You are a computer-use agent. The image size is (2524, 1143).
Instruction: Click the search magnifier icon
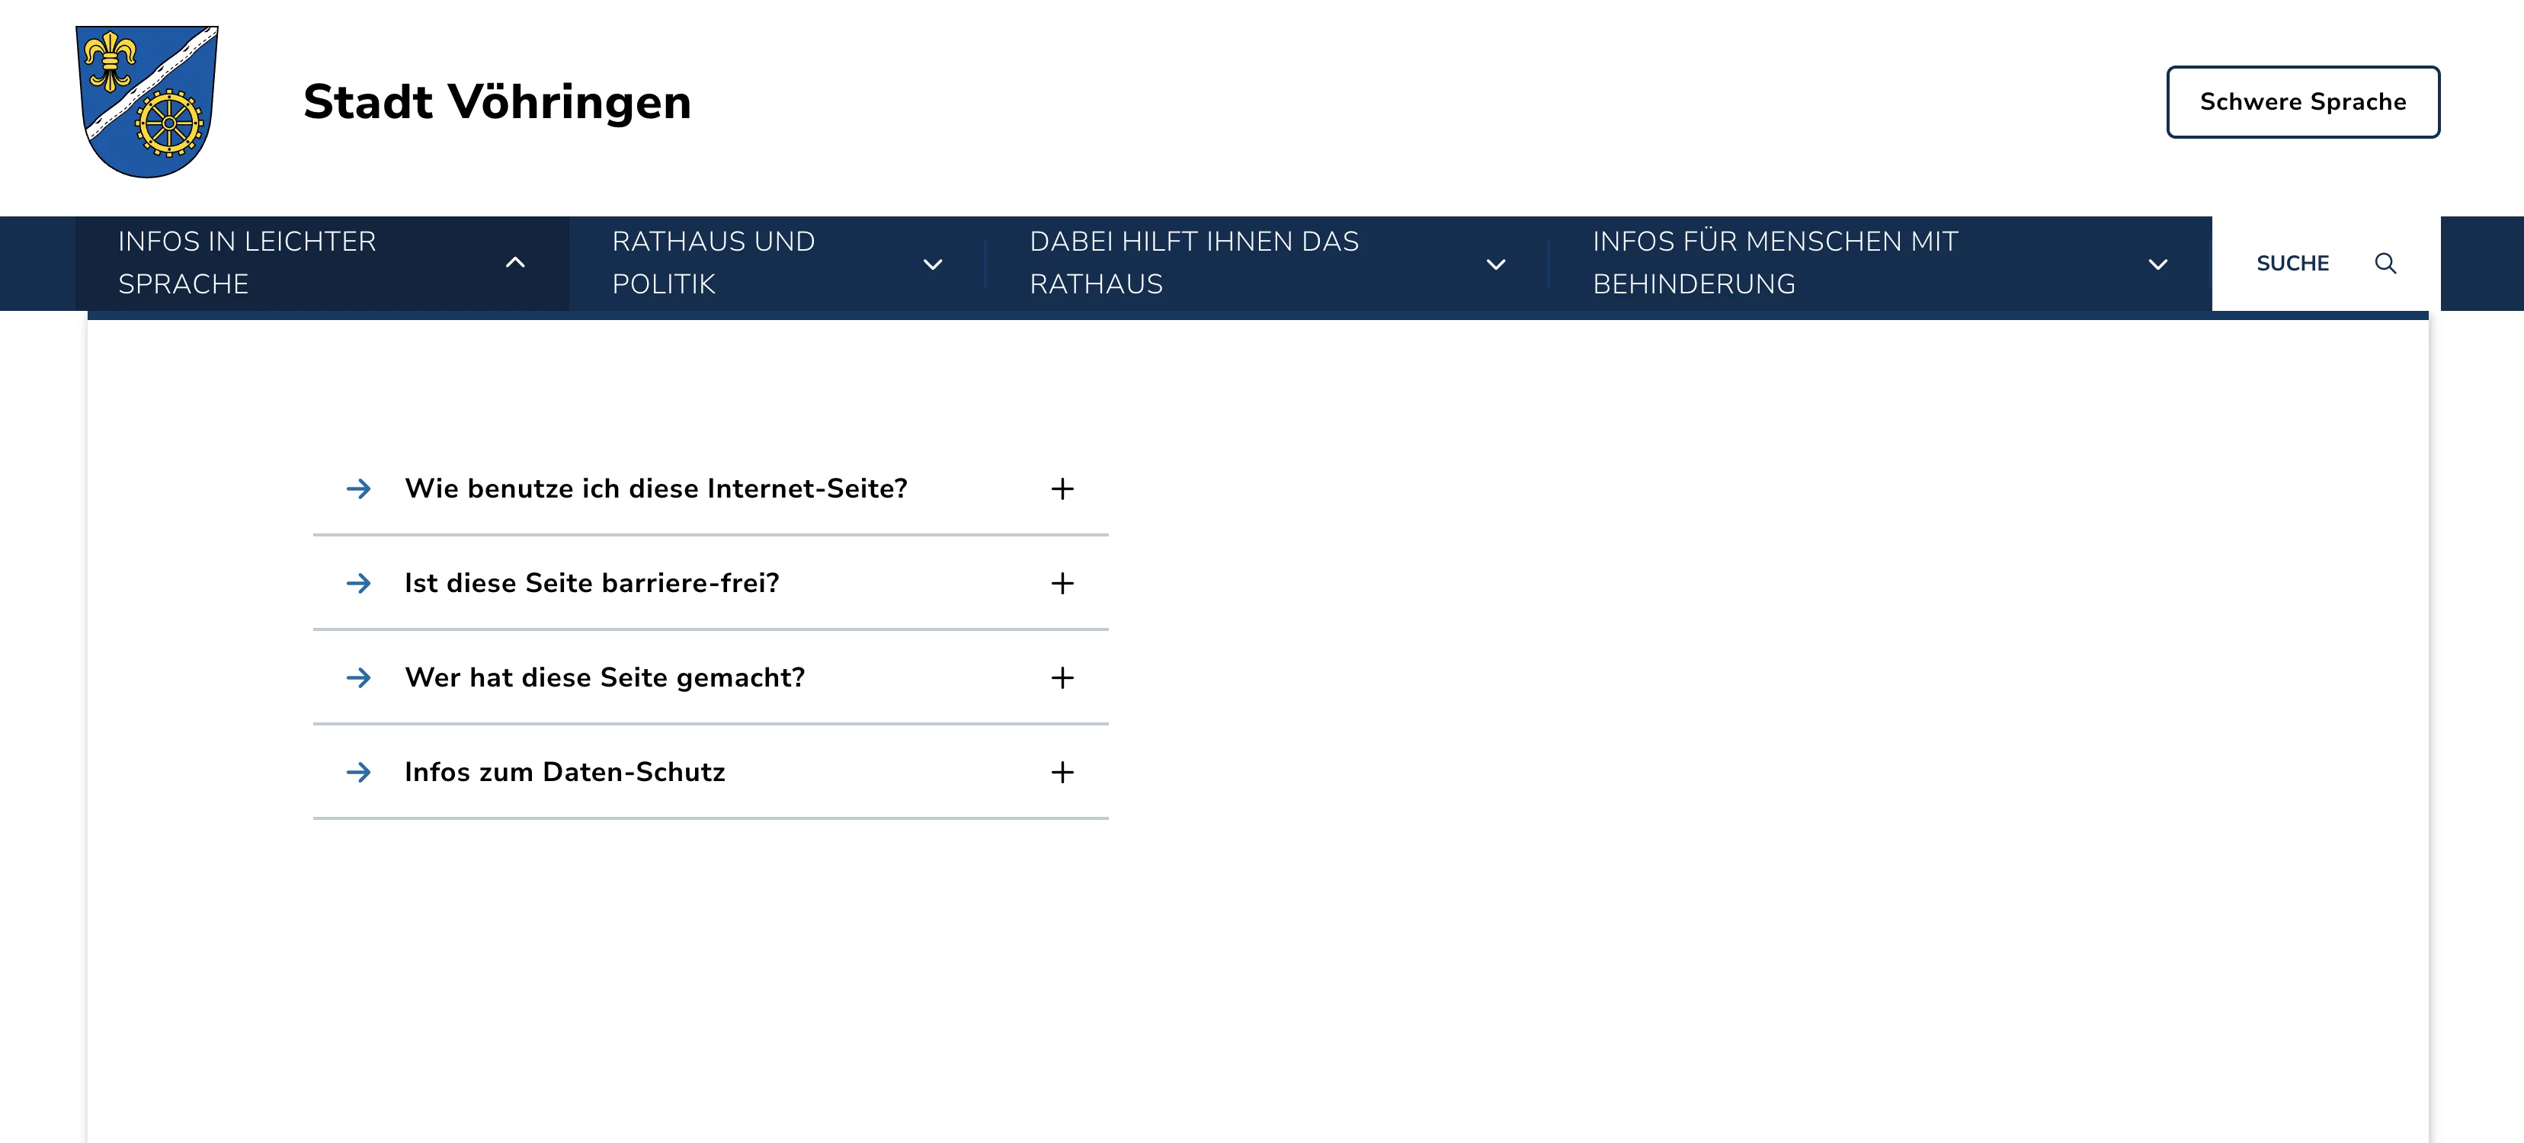tap(2385, 264)
